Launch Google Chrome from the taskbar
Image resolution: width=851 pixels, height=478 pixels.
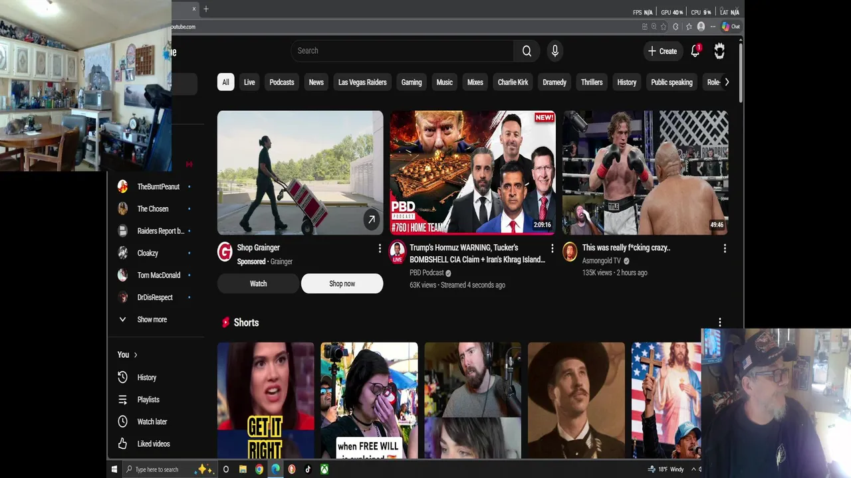click(x=259, y=469)
